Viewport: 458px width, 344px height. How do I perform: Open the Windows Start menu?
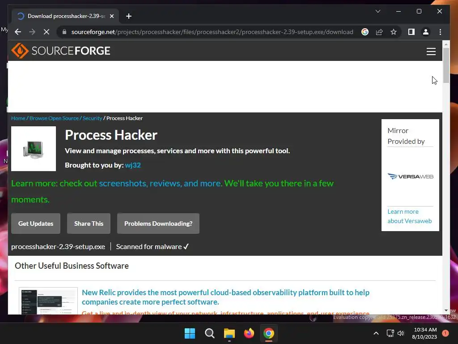pos(190,333)
